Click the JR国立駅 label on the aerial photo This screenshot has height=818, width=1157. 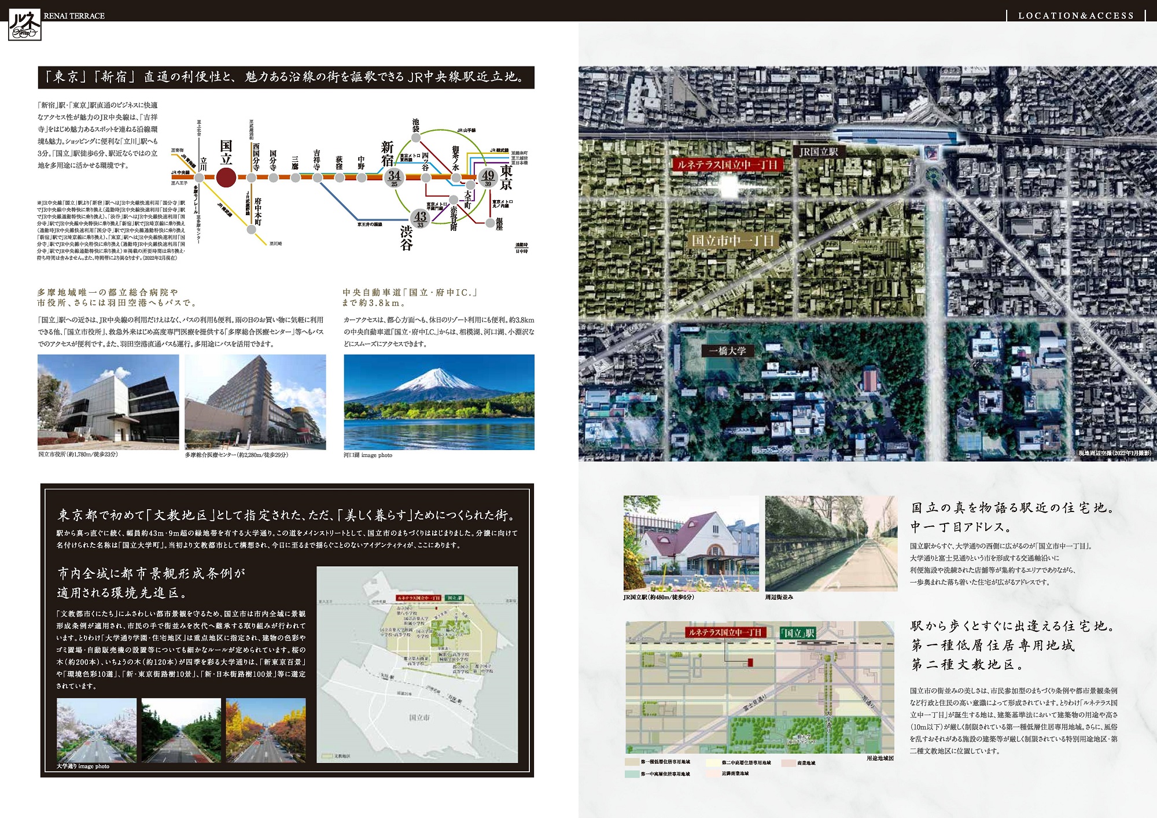point(819,152)
